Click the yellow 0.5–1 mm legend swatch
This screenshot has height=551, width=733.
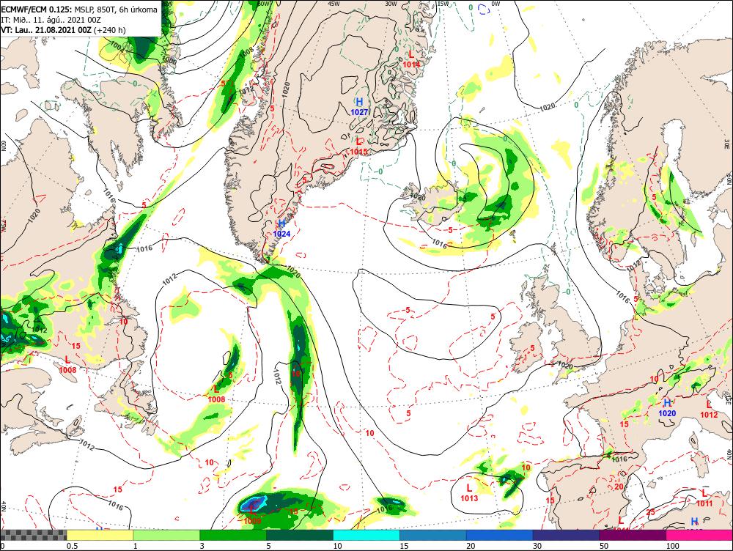100,535
